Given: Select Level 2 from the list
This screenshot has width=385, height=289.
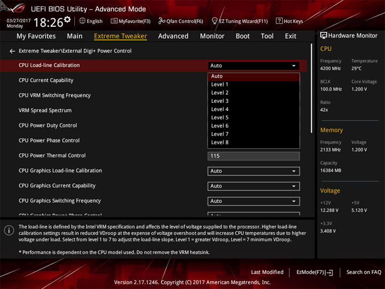Looking at the screenshot, I should point(253,93).
